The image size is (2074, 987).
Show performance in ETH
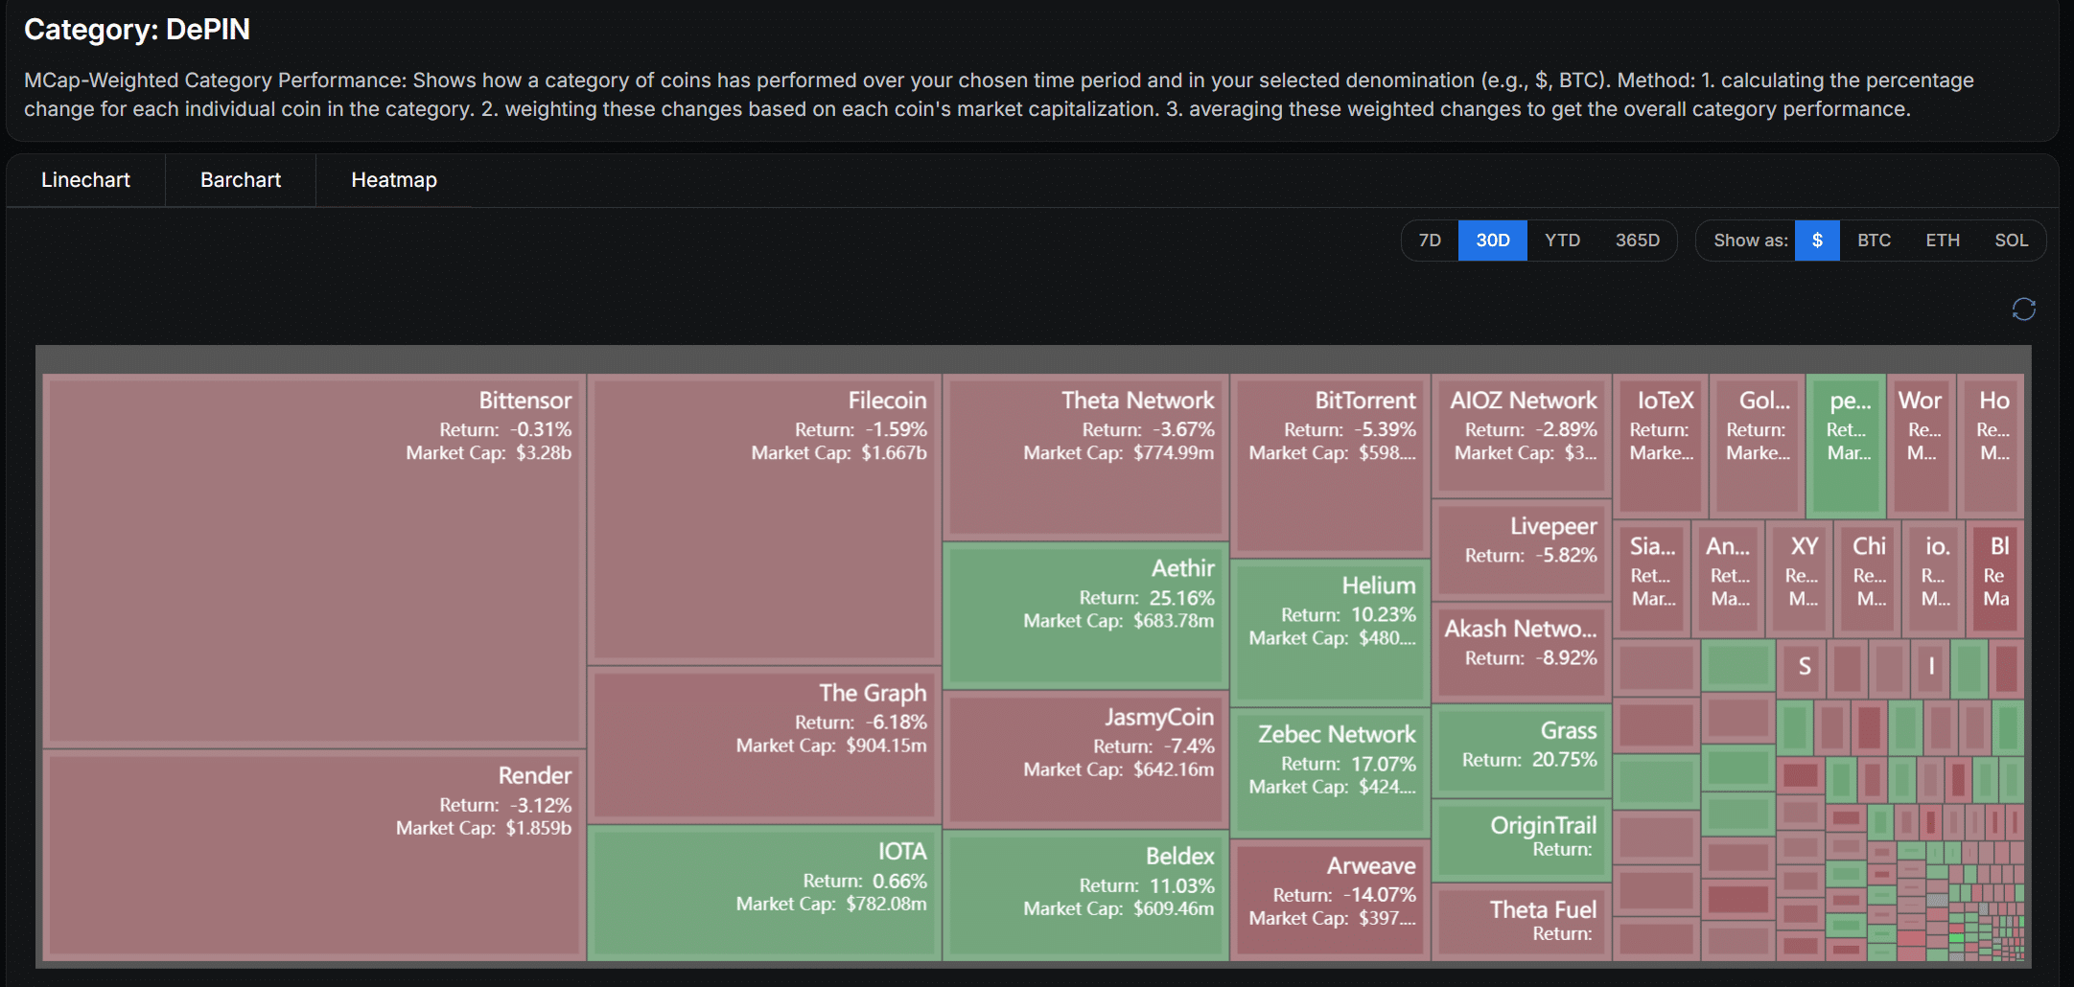point(1943,241)
